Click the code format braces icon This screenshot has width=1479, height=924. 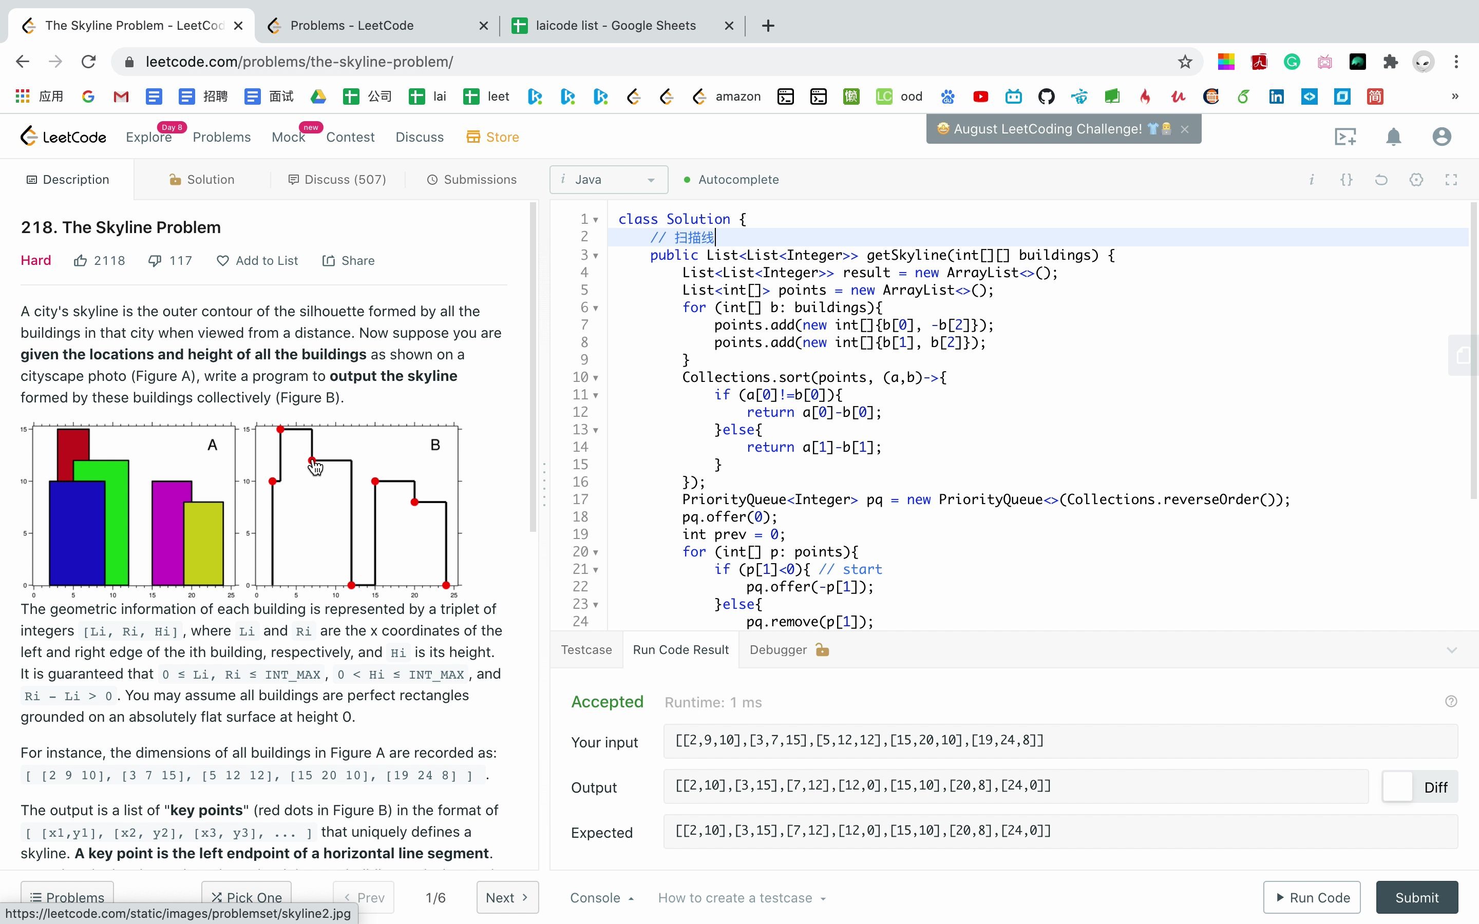(1346, 180)
